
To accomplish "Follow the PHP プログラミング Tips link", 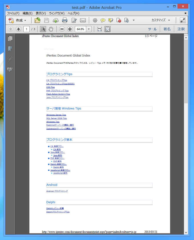I will [x=57, y=91].
